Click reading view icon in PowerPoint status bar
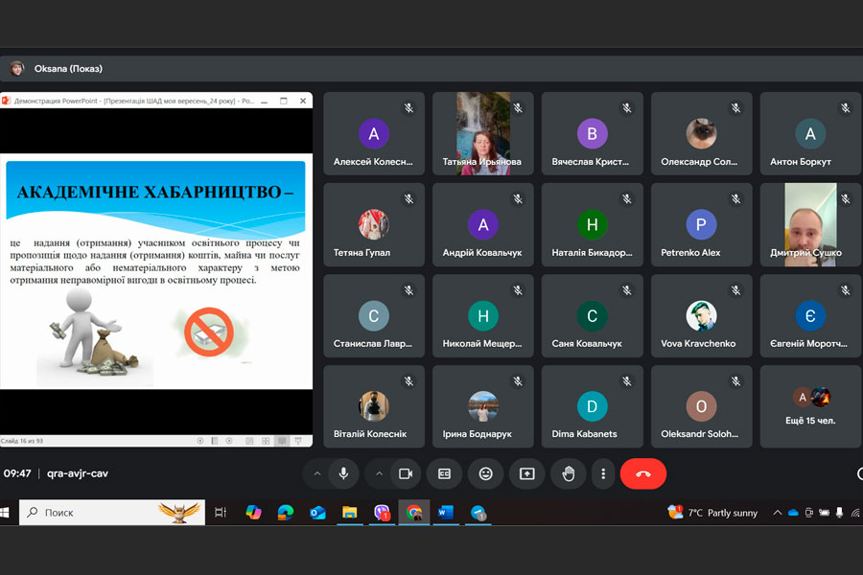This screenshot has height=575, width=863. coord(282,441)
